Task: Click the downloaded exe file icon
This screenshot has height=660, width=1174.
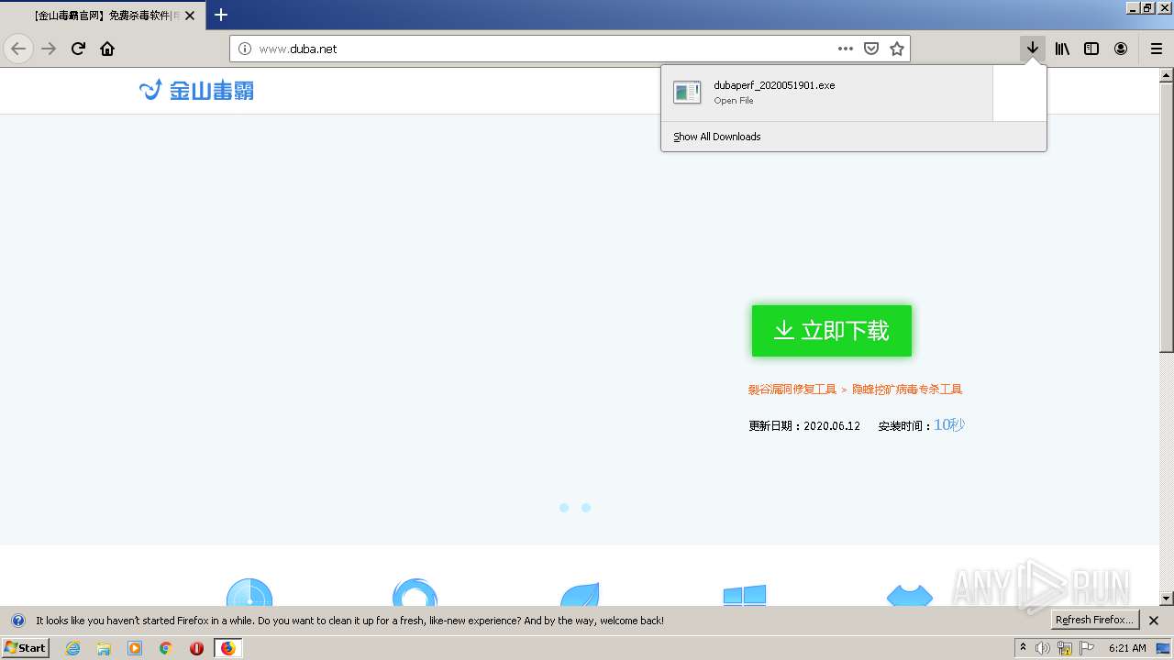Action: [x=687, y=92]
